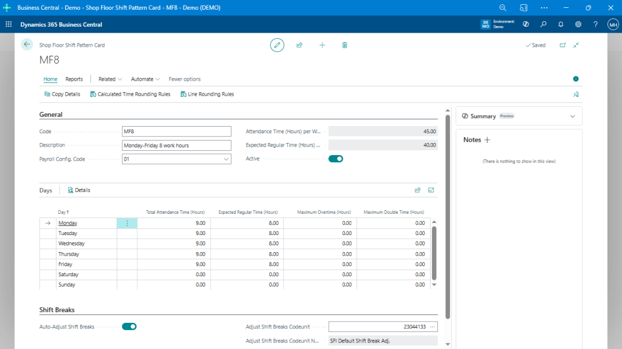Screen dimensions: 622x349
Task: Click the Adjust Shift Breaks Codeunit field
Action: point(380,326)
